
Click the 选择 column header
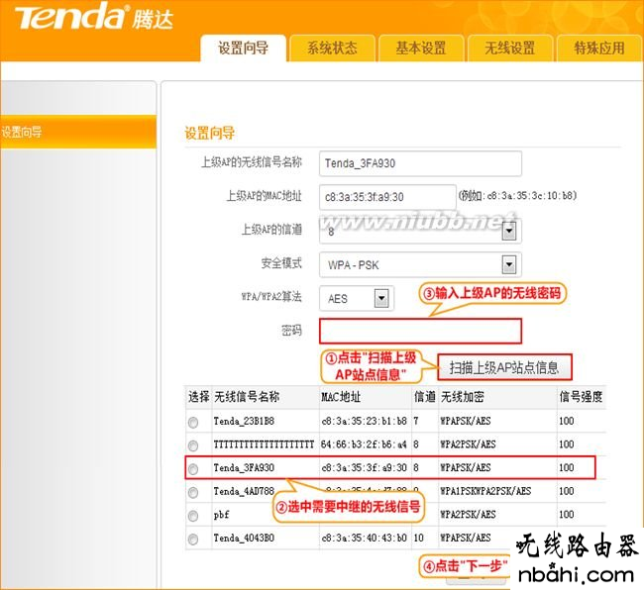pos(199,397)
